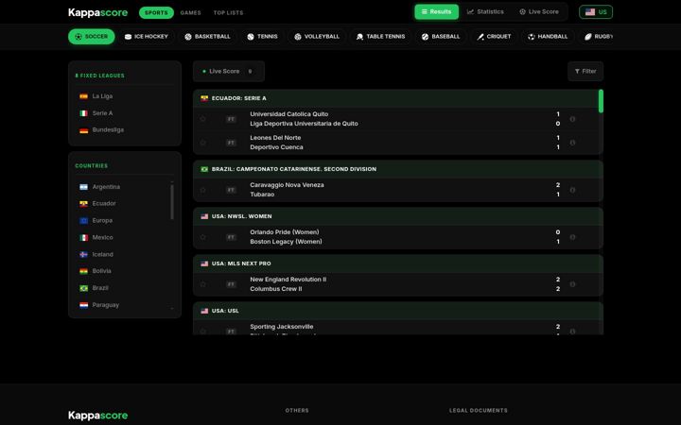
Task: Collapse the Ecuador: Serie A league header
Action: [395, 98]
